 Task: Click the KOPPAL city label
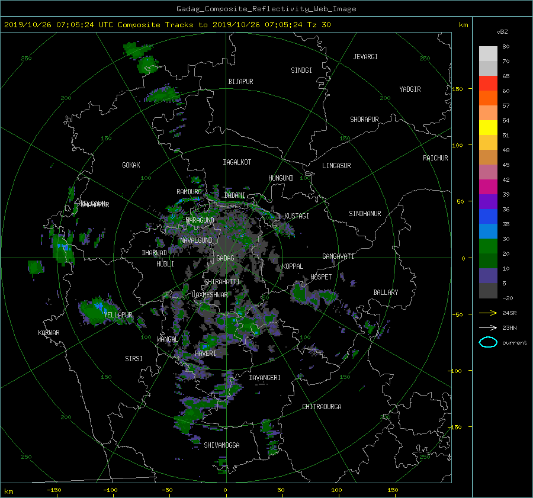click(293, 266)
